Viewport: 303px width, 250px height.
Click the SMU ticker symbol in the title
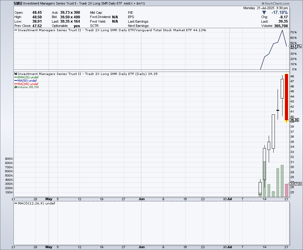pos(18,3)
